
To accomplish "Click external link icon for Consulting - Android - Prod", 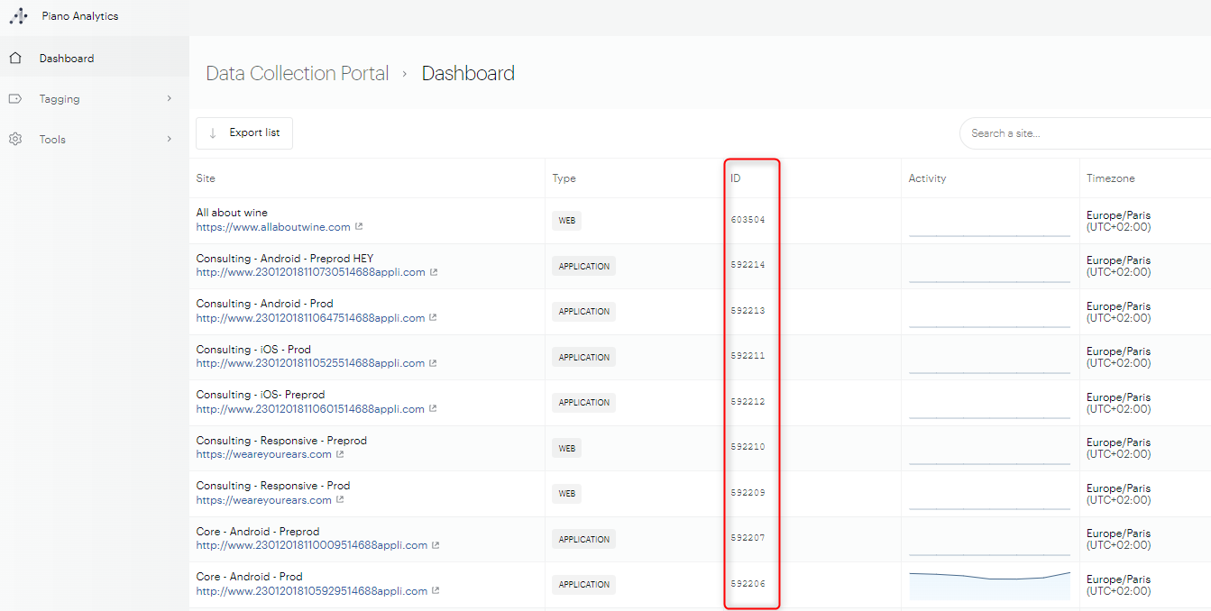I will click(x=434, y=318).
